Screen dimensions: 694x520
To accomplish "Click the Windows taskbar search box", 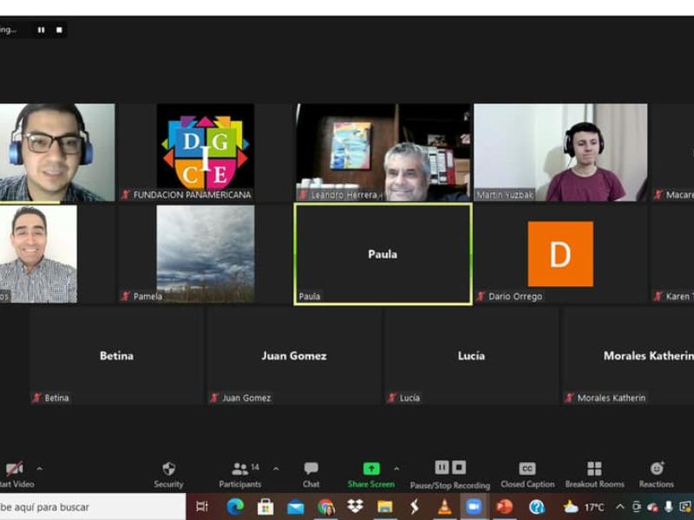I will click(93, 507).
